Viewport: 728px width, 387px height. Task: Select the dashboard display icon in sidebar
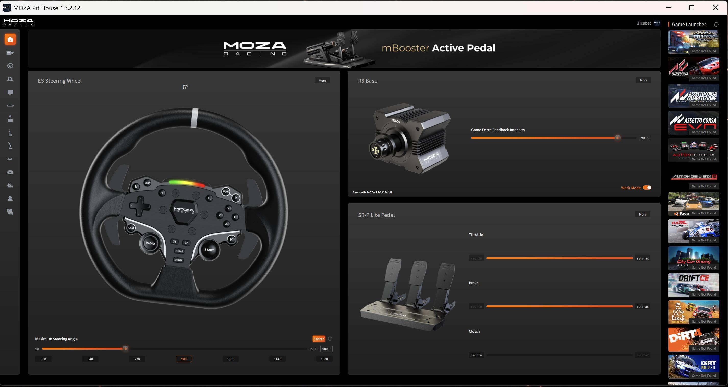coord(10,92)
